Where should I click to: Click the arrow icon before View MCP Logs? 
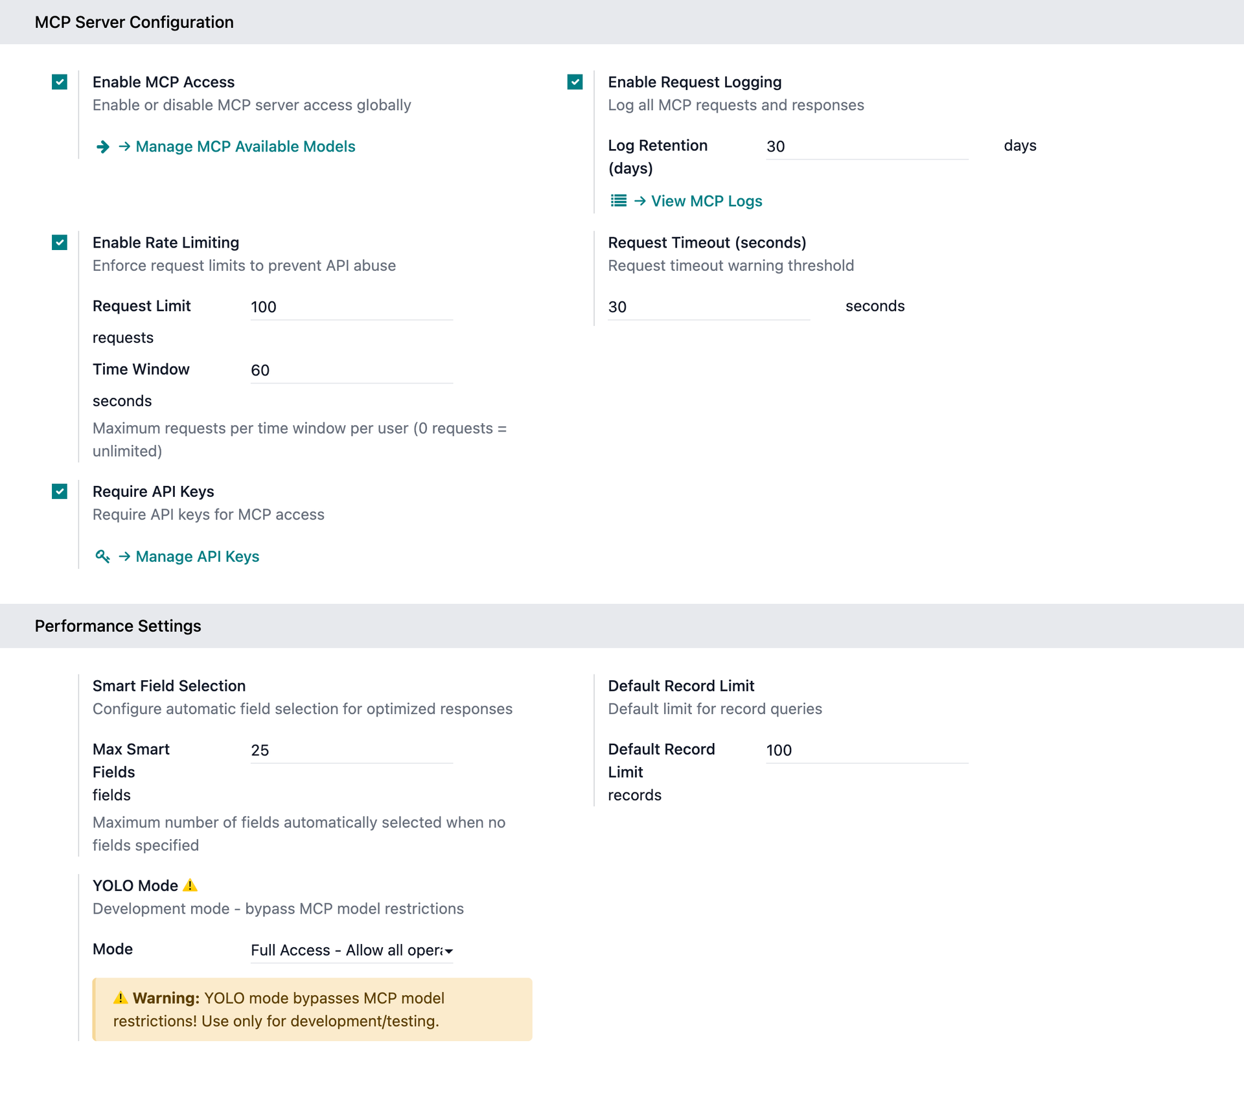click(x=641, y=201)
